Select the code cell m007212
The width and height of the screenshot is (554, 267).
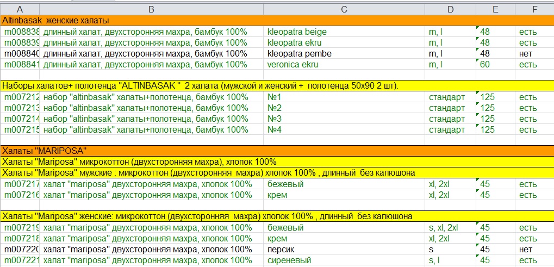[x=20, y=97]
